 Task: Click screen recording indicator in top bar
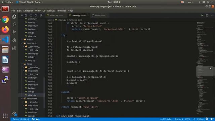(x=182, y=2)
